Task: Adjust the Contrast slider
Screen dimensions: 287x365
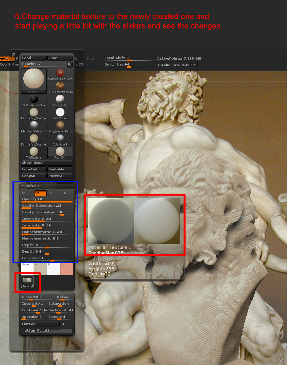Action: [34, 311]
